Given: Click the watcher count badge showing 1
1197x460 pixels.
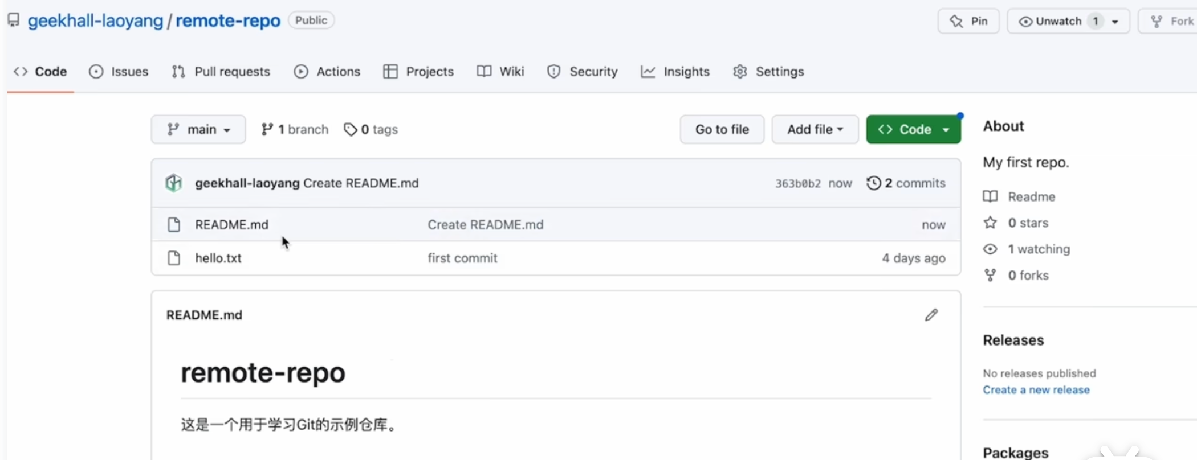Looking at the screenshot, I should click(1095, 21).
